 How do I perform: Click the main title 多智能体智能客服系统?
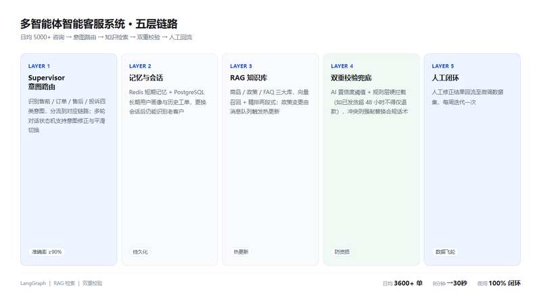click(72, 24)
